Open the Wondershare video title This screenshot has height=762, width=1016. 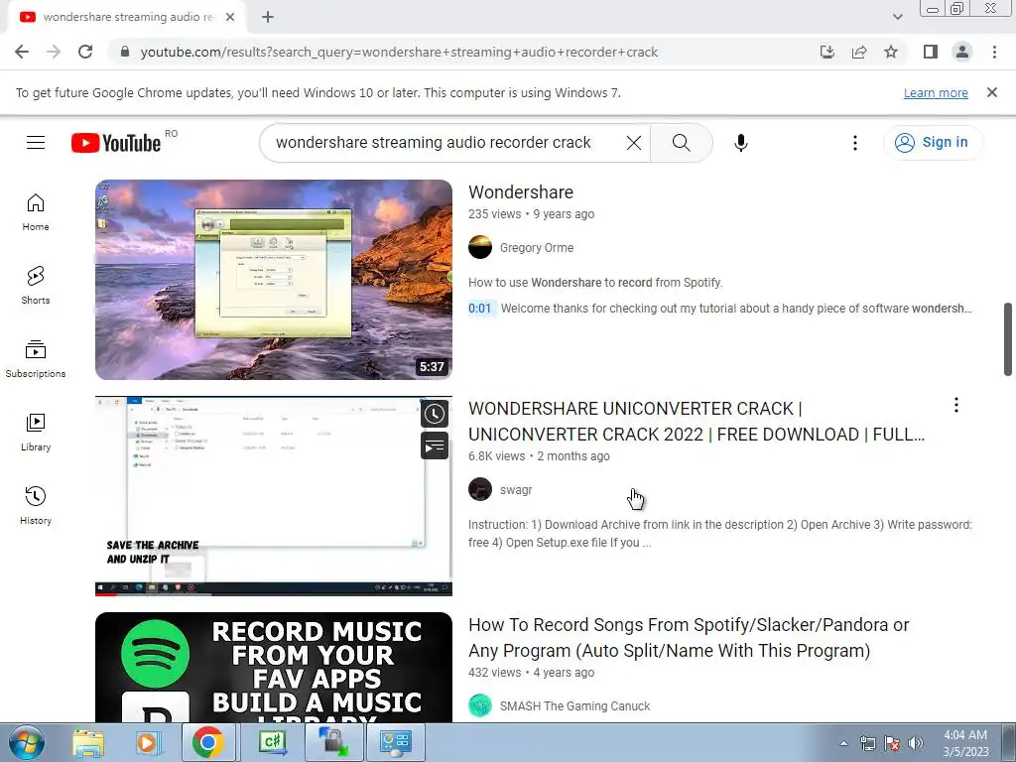point(521,191)
